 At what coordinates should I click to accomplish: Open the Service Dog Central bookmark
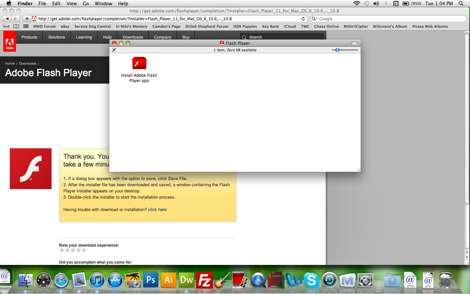click(93, 26)
